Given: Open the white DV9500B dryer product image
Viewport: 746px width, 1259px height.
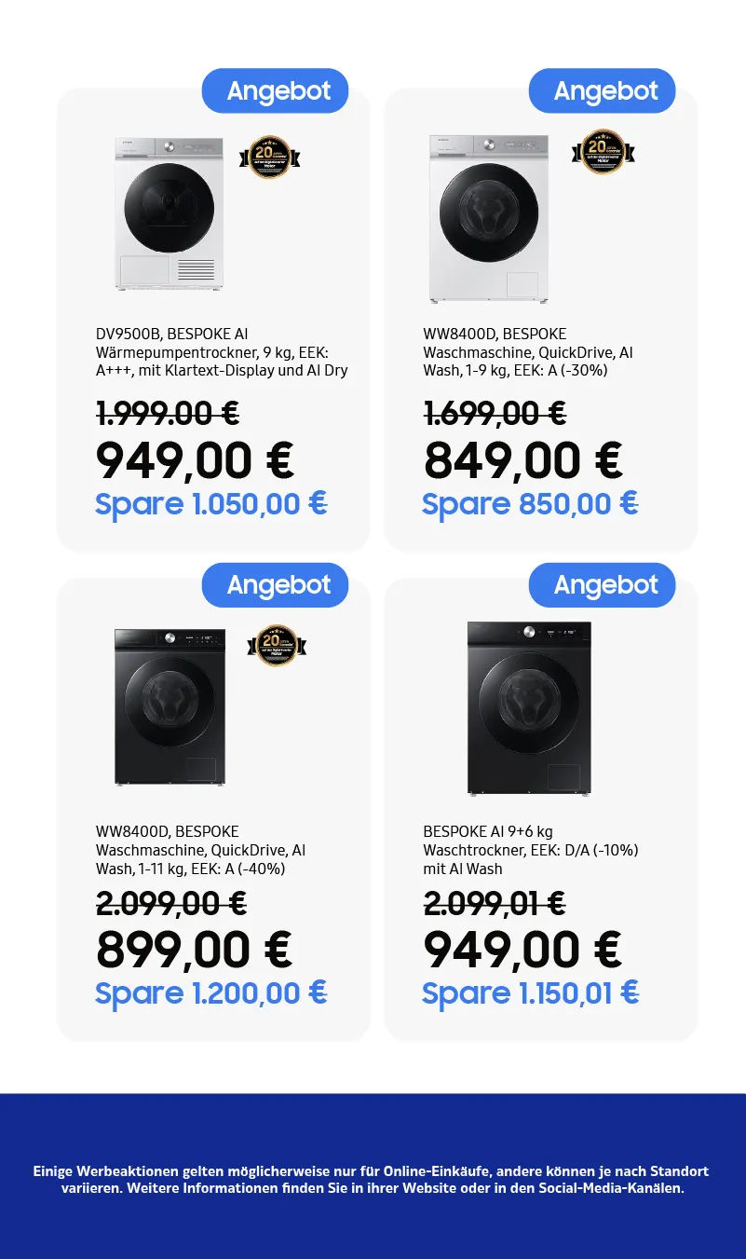Looking at the screenshot, I should [170, 212].
